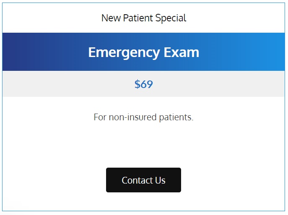Click the word Patient in the title
The height and width of the screenshot is (215, 288).
(138, 18)
